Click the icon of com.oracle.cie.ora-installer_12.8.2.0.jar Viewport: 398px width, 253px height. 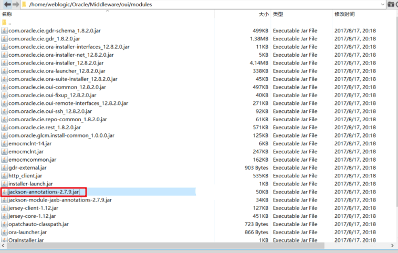4,63
